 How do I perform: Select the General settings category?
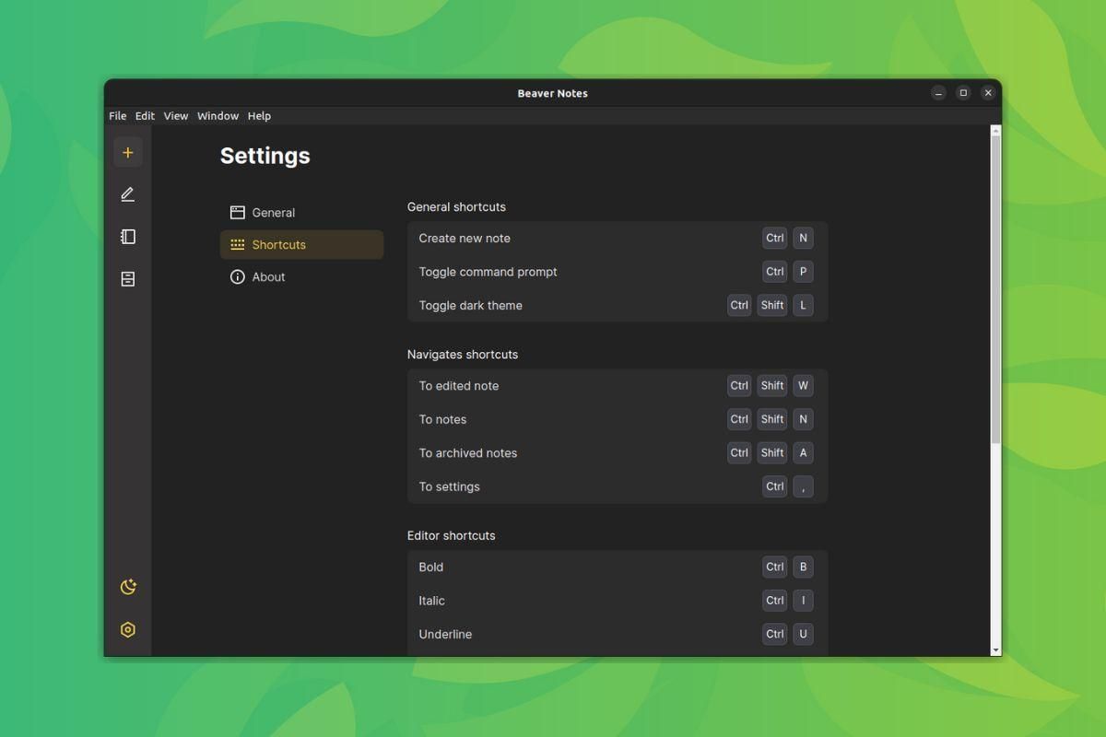pos(273,212)
